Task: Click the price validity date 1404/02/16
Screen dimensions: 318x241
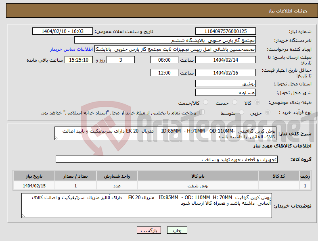Action: coord(225,73)
